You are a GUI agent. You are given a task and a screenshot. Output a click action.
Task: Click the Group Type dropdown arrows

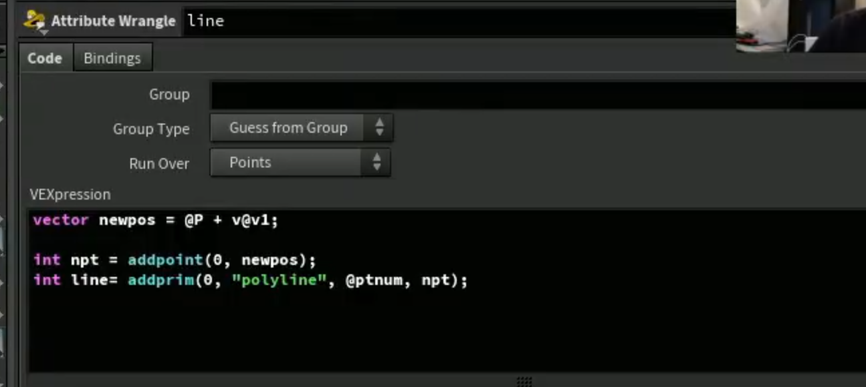[x=379, y=127]
